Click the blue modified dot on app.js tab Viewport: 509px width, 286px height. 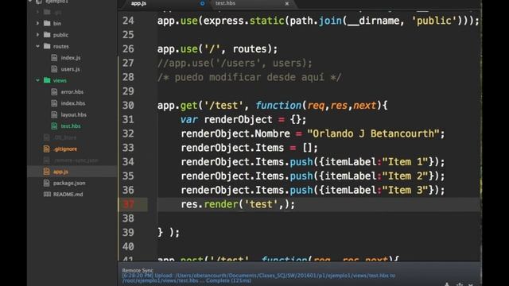(202, 3)
